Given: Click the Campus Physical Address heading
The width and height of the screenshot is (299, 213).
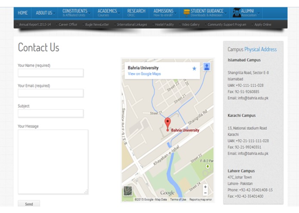Looking at the screenshot, I should point(252,49).
